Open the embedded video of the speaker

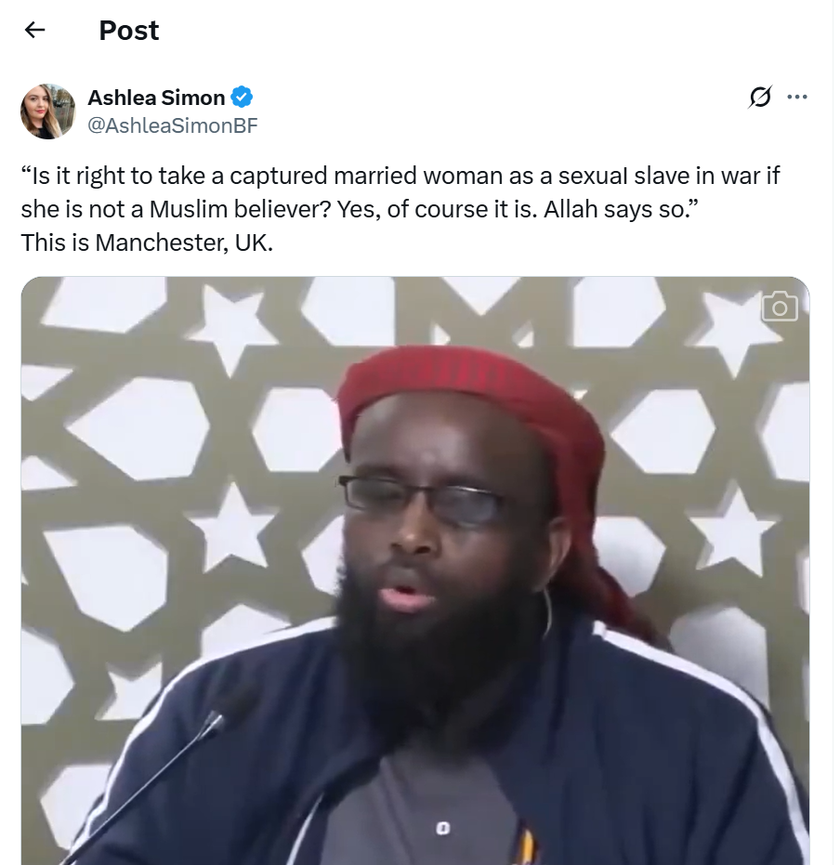tap(415, 570)
